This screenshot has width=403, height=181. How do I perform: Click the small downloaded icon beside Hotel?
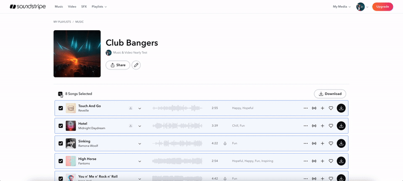point(130,126)
